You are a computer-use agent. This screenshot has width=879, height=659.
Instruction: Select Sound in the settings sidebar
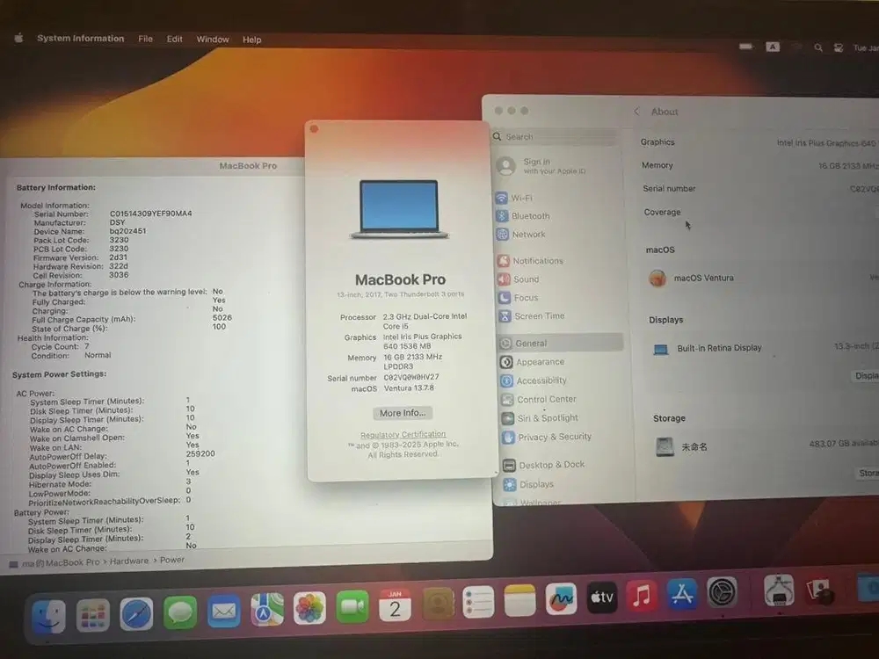527,279
